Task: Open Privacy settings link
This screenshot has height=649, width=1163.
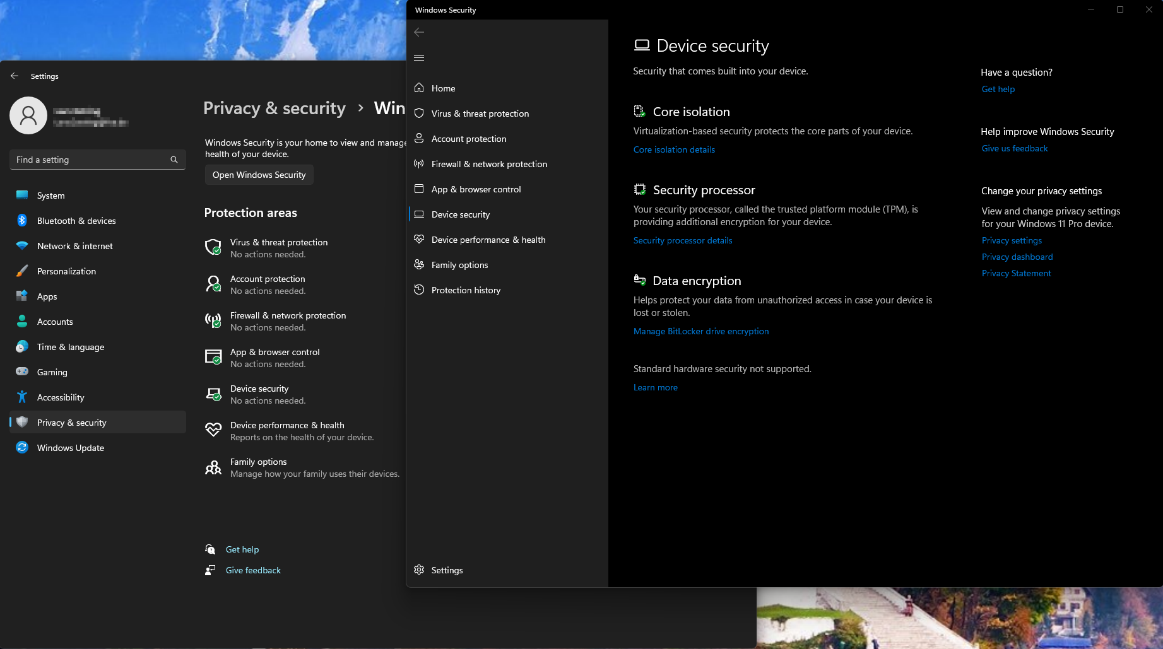Action: pos(1012,240)
